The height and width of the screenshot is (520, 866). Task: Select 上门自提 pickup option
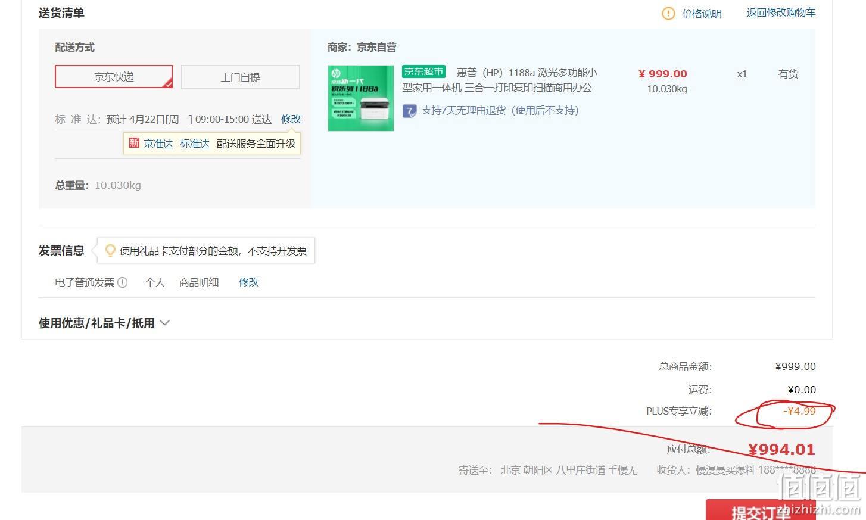coord(240,77)
